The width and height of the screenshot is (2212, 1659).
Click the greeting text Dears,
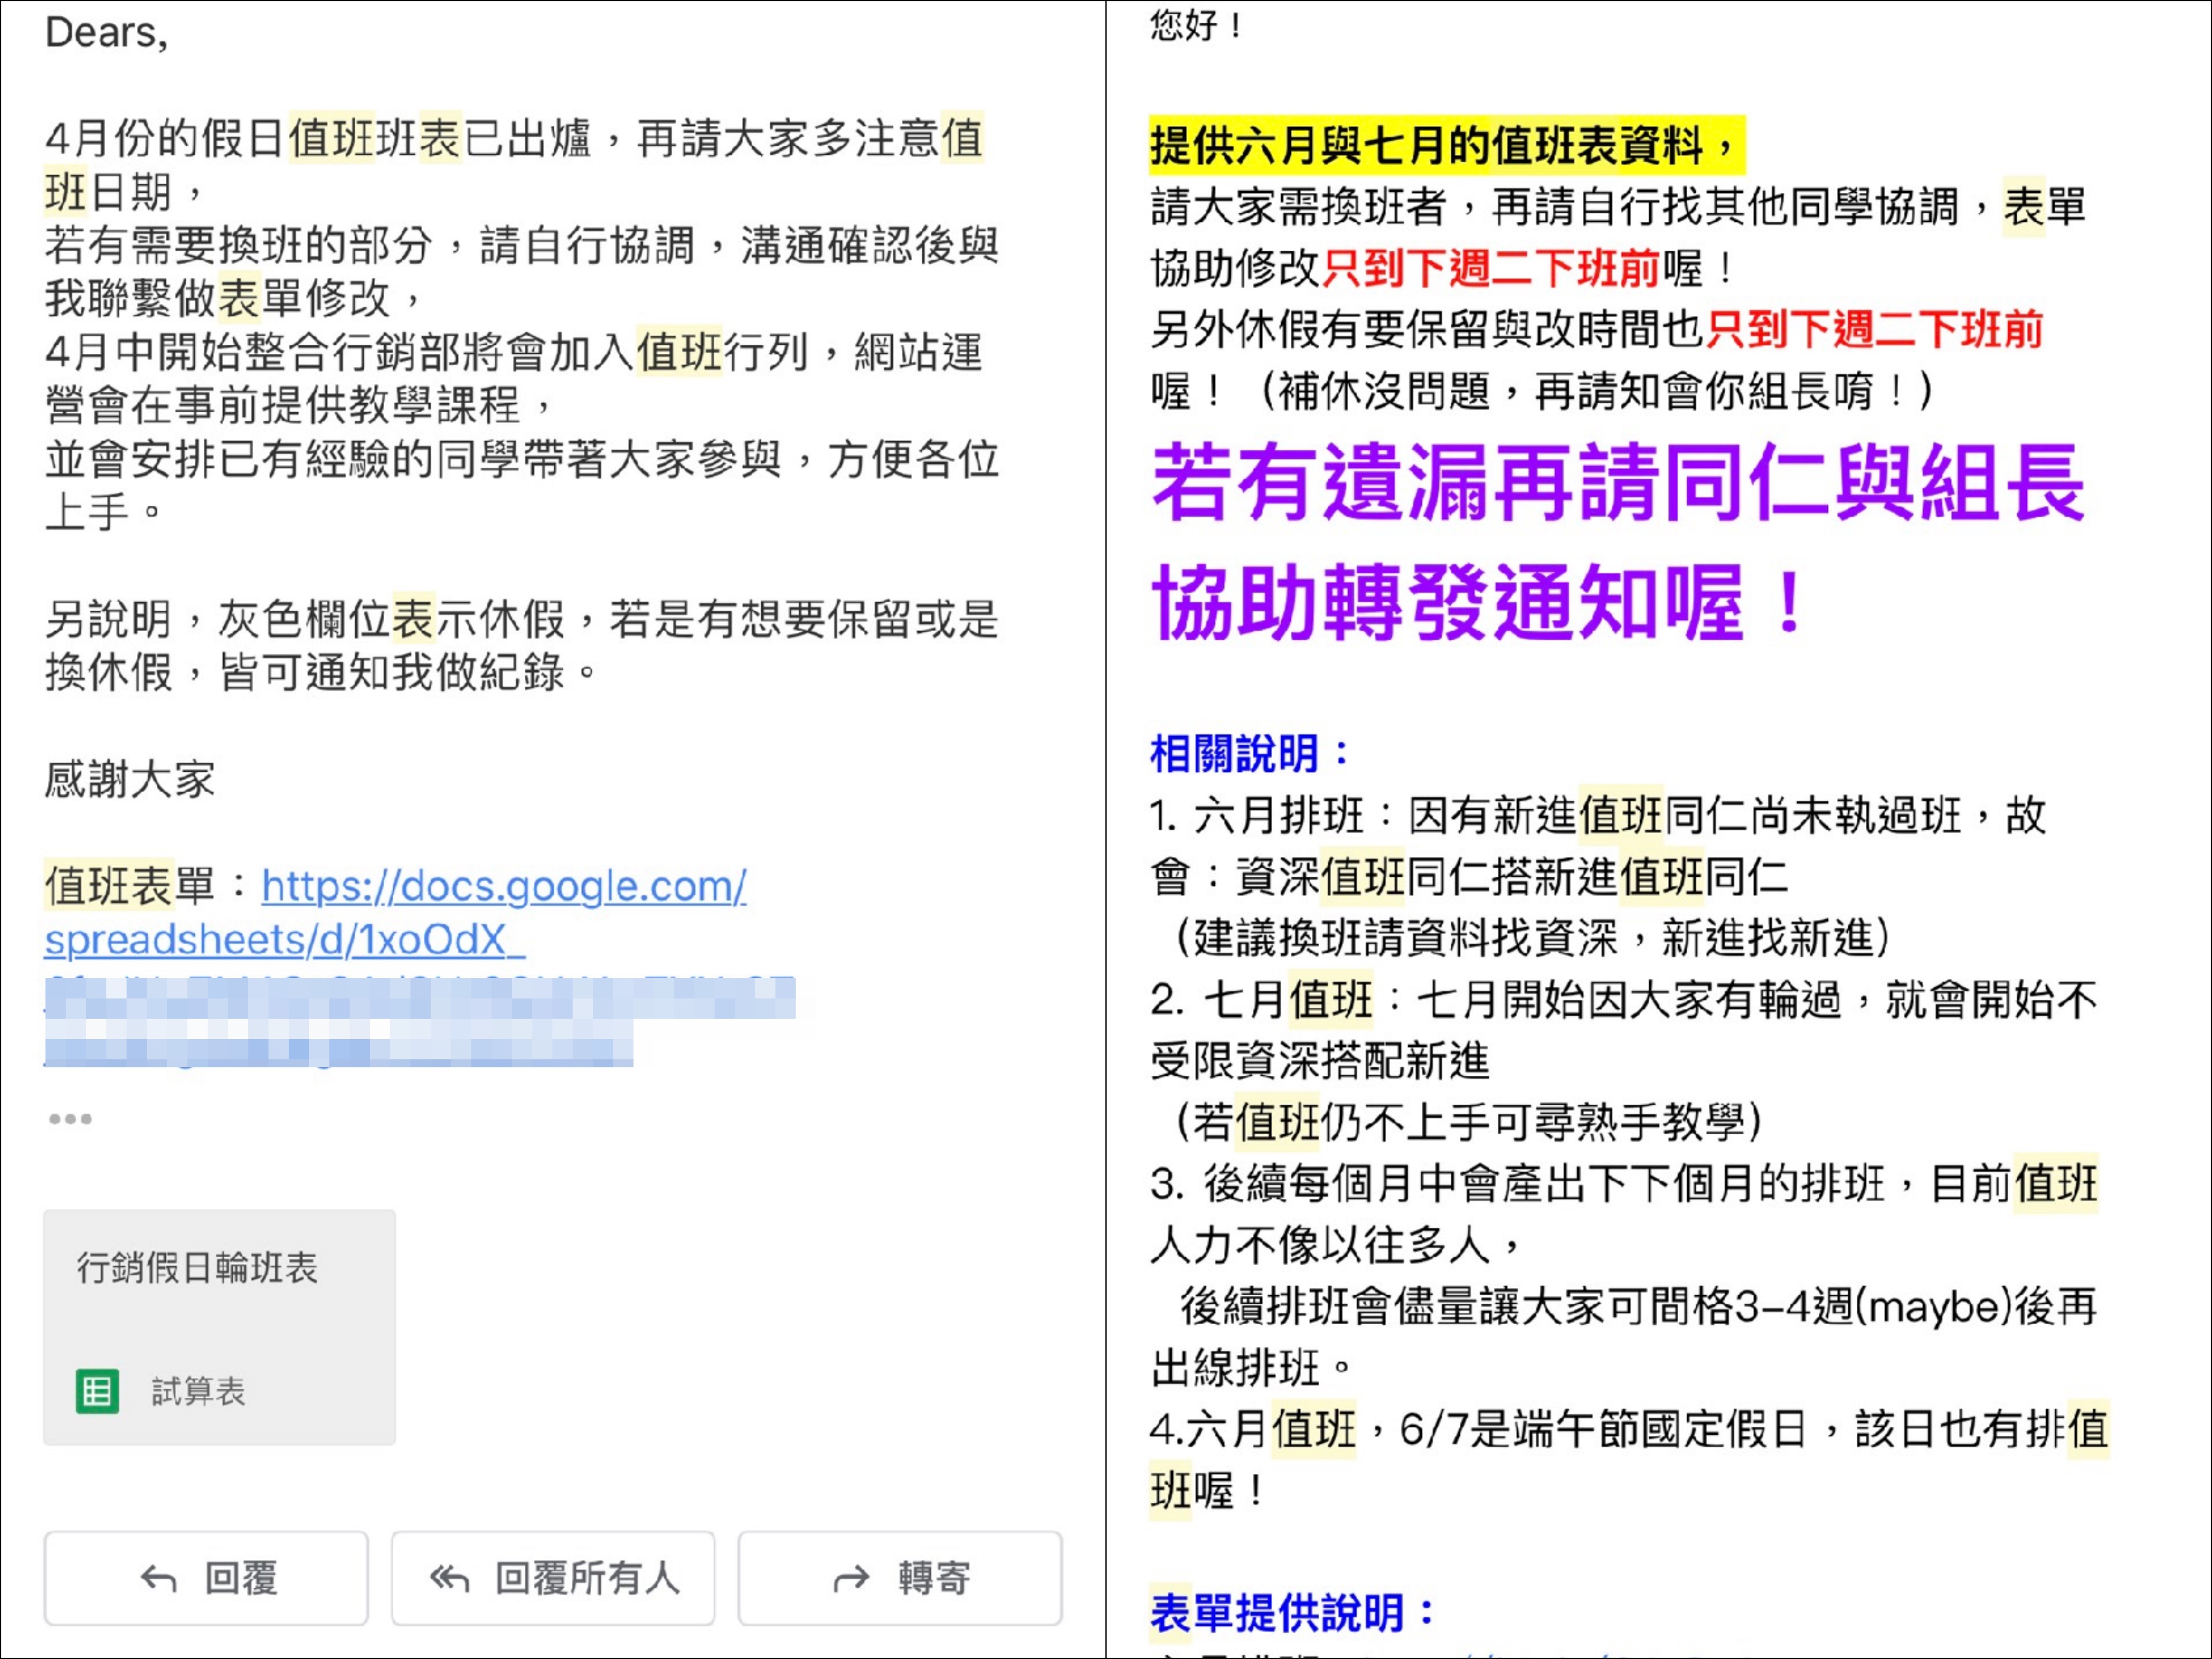[107, 32]
